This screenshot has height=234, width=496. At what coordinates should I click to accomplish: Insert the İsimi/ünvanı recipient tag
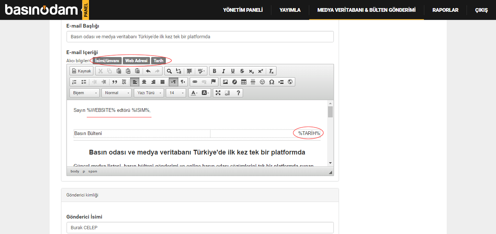(107, 61)
